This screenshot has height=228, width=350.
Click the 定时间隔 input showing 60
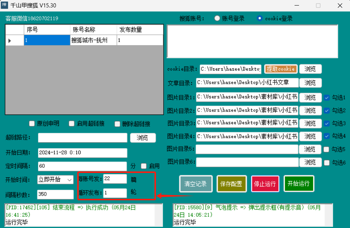82,166
